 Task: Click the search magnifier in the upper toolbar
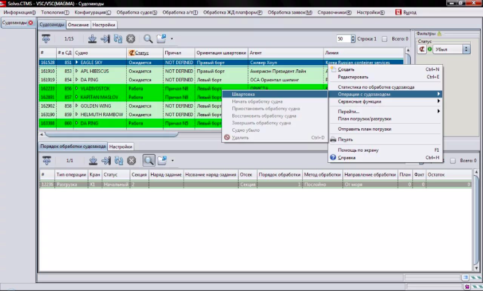click(148, 39)
